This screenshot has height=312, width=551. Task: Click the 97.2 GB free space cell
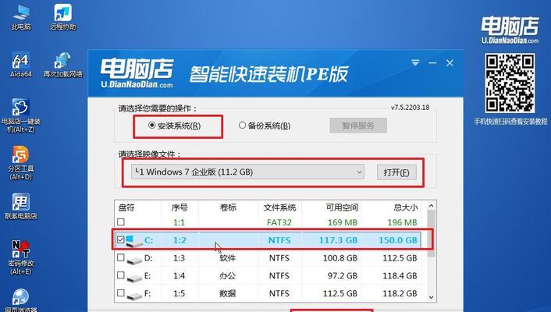click(343, 275)
